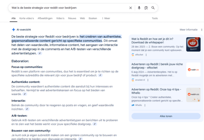
Task: Click the reddit ads thumbnail for Whello
Action: click(x=193, y=95)
